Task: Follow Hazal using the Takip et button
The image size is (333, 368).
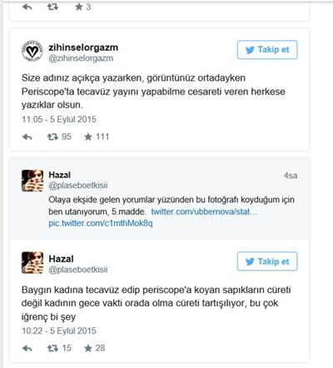Action: click(x=267, y=261)
